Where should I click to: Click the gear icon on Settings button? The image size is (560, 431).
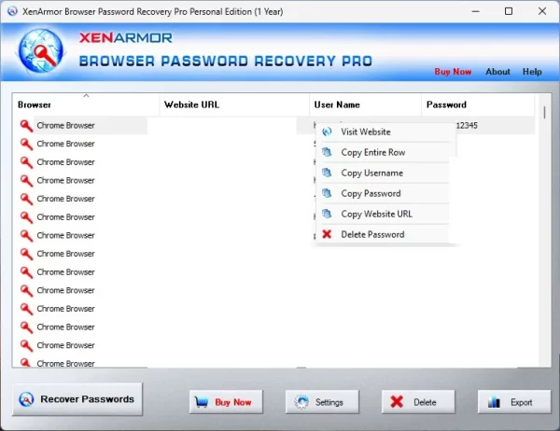301,402
